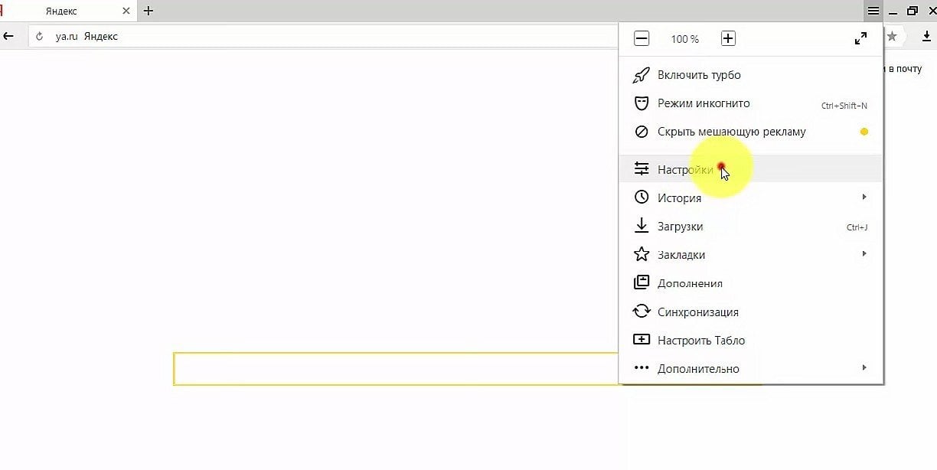937x470 pixels.
Task: Click the yellow dot indicator beside ad blocking
Action: 864,132
